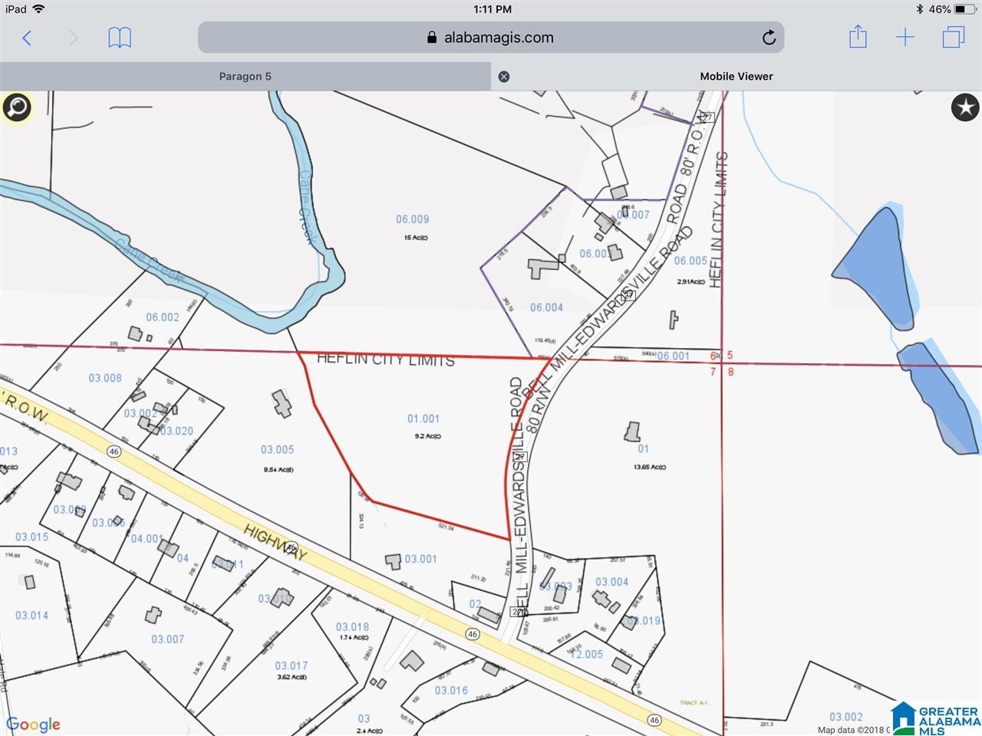The image size is (982, 736).
Task: Select parcel label 03.001
Action: 420,559
